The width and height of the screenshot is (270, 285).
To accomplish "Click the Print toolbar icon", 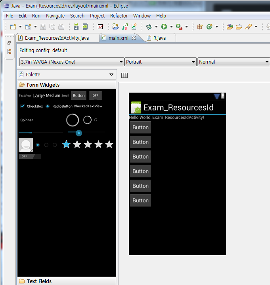I will tap(61, 27).
